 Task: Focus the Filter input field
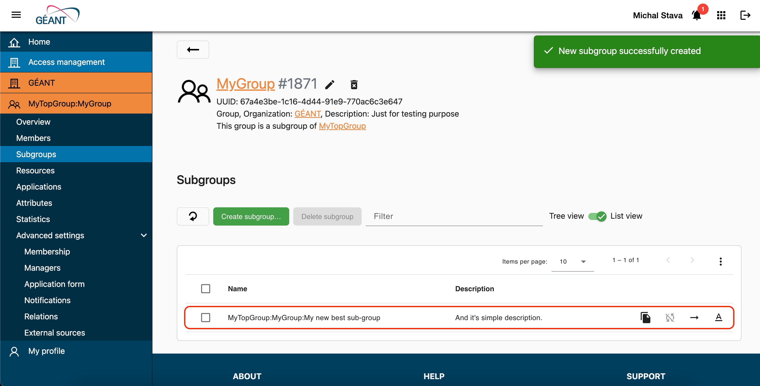[x=454, y=216]
